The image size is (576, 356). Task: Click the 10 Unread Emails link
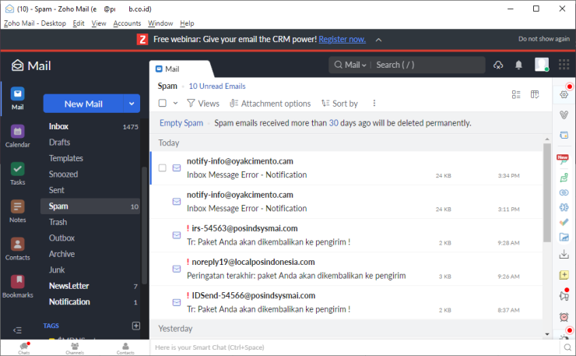[217, 86]
